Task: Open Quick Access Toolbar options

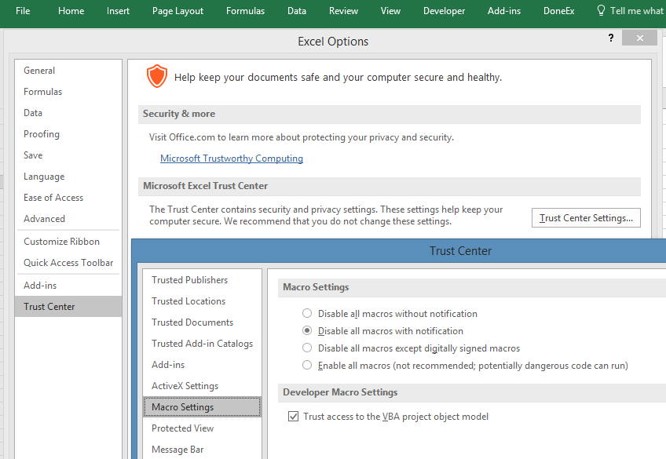Action: (x=68, y=263)
